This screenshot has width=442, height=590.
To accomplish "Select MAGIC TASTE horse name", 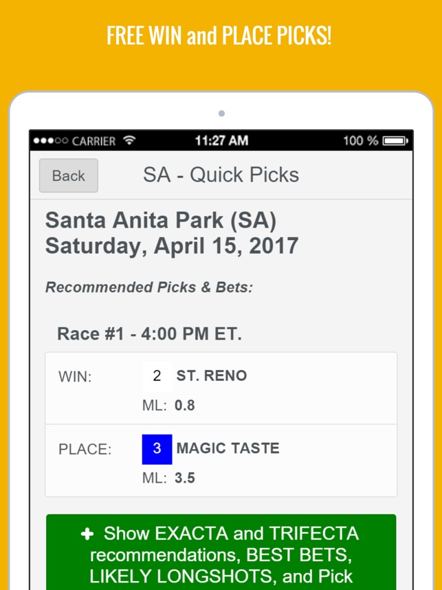I will [x=228, y=448].
